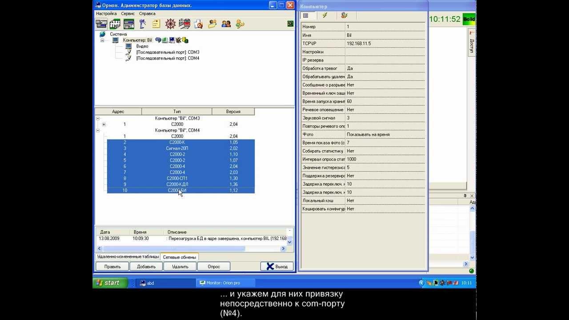
Task: Click the Имя value Bil field
Action: pos(385,35)
